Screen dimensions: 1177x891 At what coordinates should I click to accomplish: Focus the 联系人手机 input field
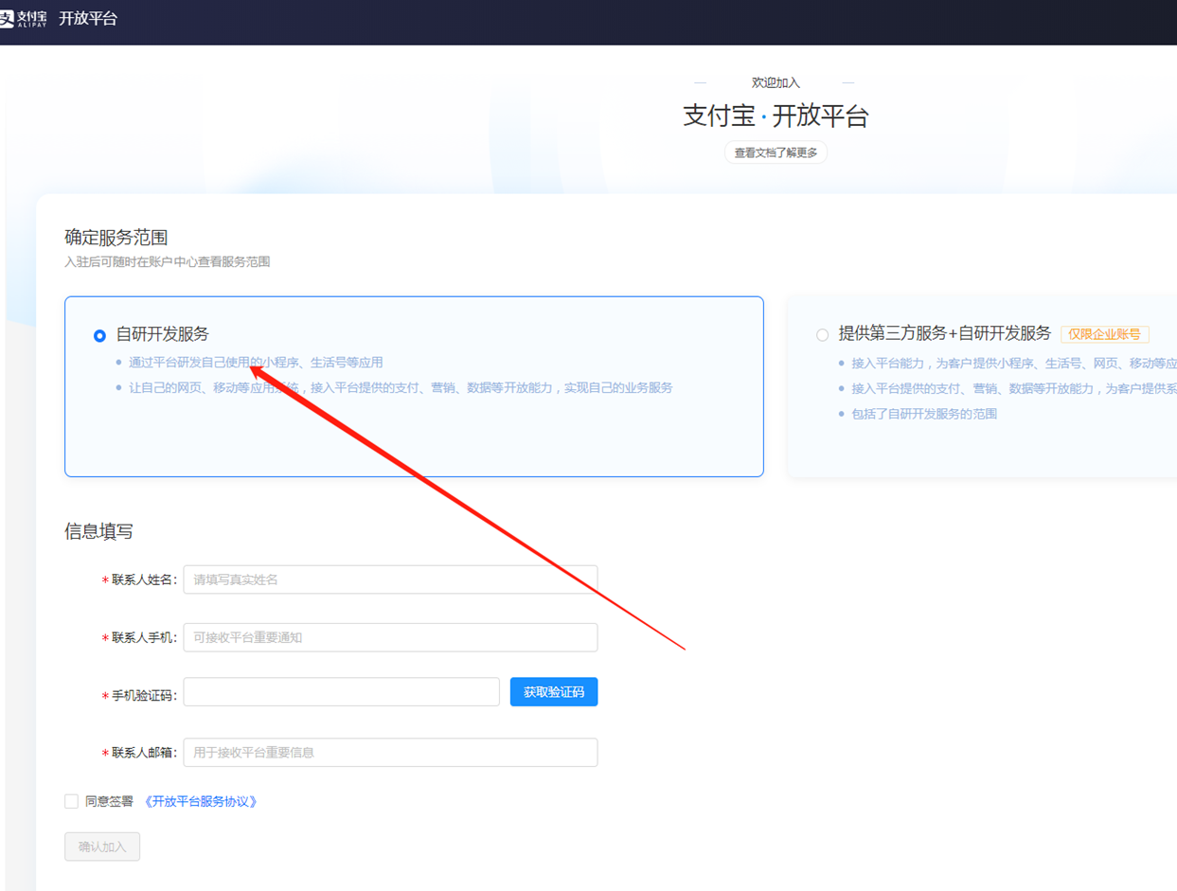click(x=390, y=637)
